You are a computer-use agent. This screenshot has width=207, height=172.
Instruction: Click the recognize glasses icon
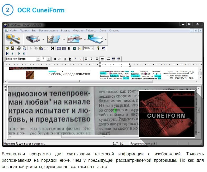pos(75,39)
